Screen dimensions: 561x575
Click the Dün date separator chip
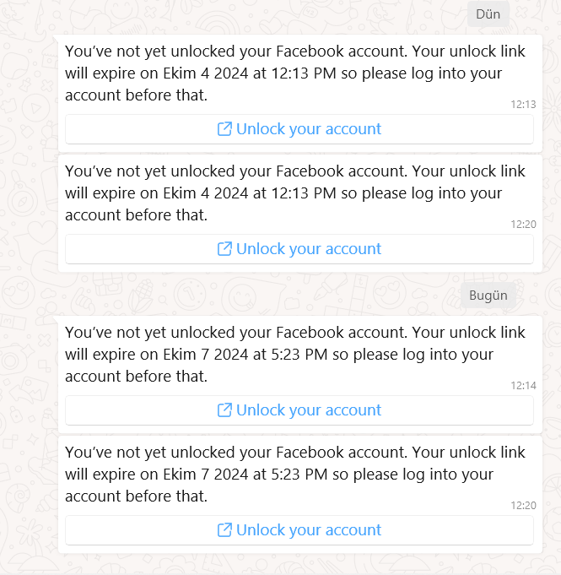pyautogui.click(x=488, y=14)
